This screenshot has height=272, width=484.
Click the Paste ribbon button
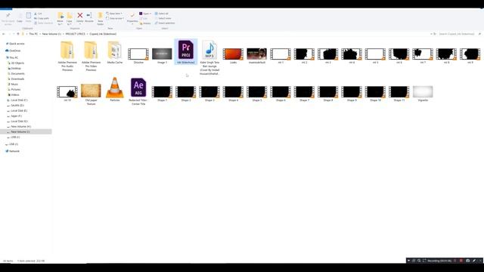click(29, 18)
